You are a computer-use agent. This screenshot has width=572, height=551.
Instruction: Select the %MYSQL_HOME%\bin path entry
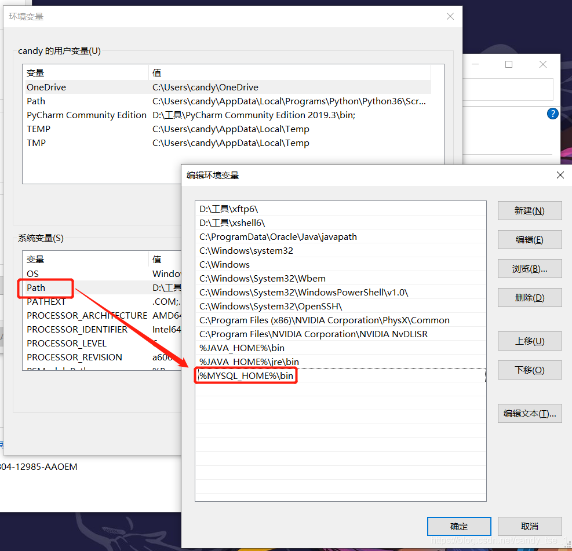tap(246, 375)
